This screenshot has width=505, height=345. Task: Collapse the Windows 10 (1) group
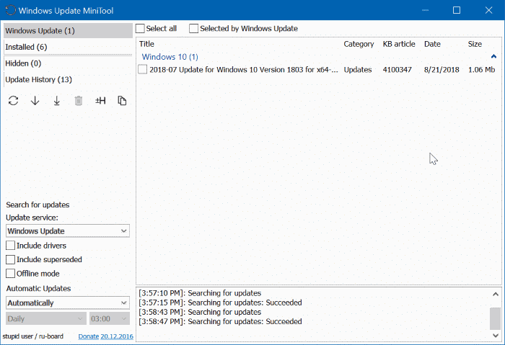pyautogui.click(x=493, y=57)
